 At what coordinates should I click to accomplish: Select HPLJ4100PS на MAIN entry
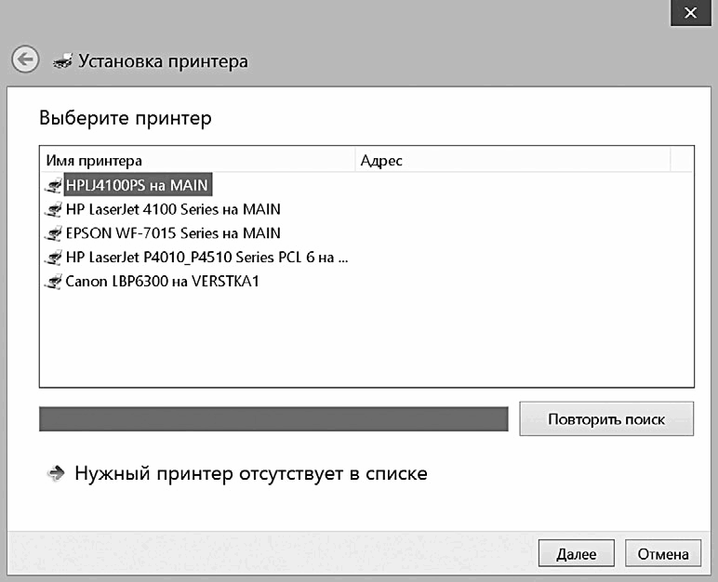tap(138, 185)
